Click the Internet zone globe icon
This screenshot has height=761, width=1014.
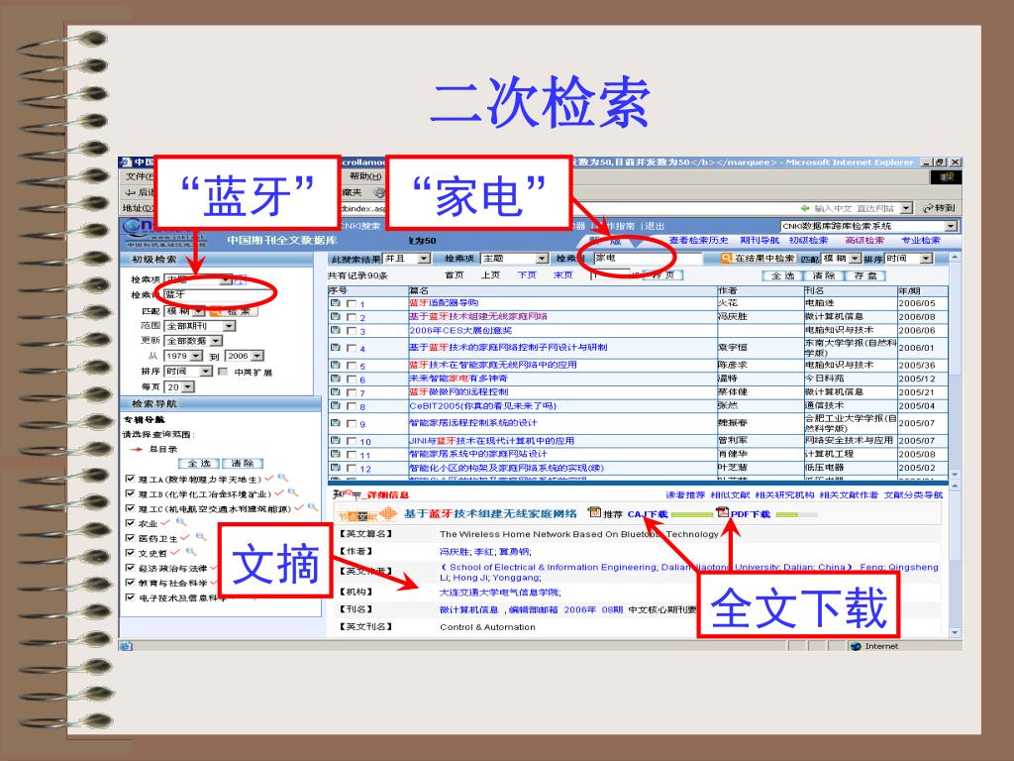pyautogui.click(x=856, y=646)
